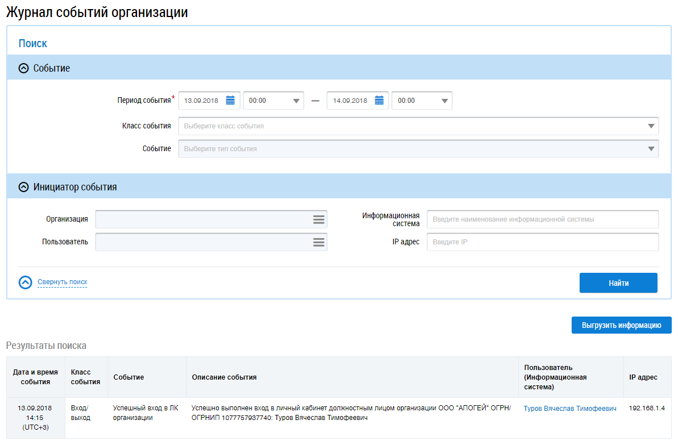Open the Пользователь selection list icon

pos(319,242)
